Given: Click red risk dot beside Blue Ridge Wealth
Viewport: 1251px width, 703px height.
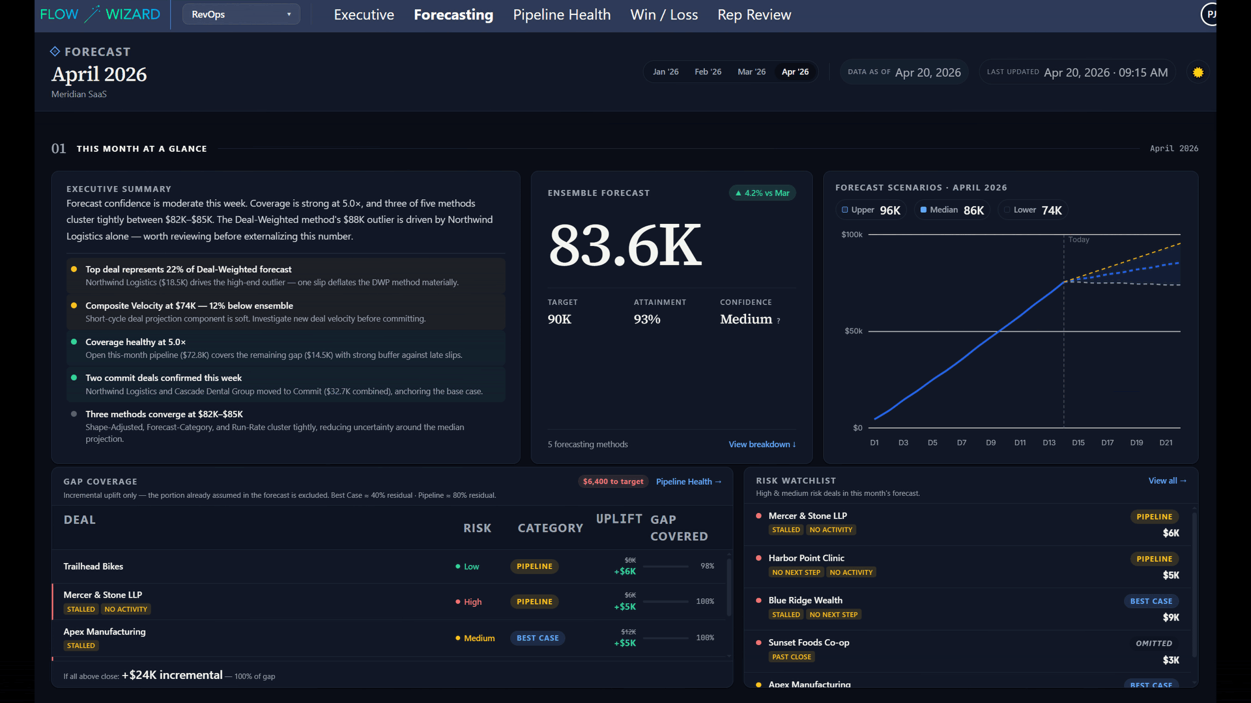Looking at the screenshot, I should pos(758,600).
